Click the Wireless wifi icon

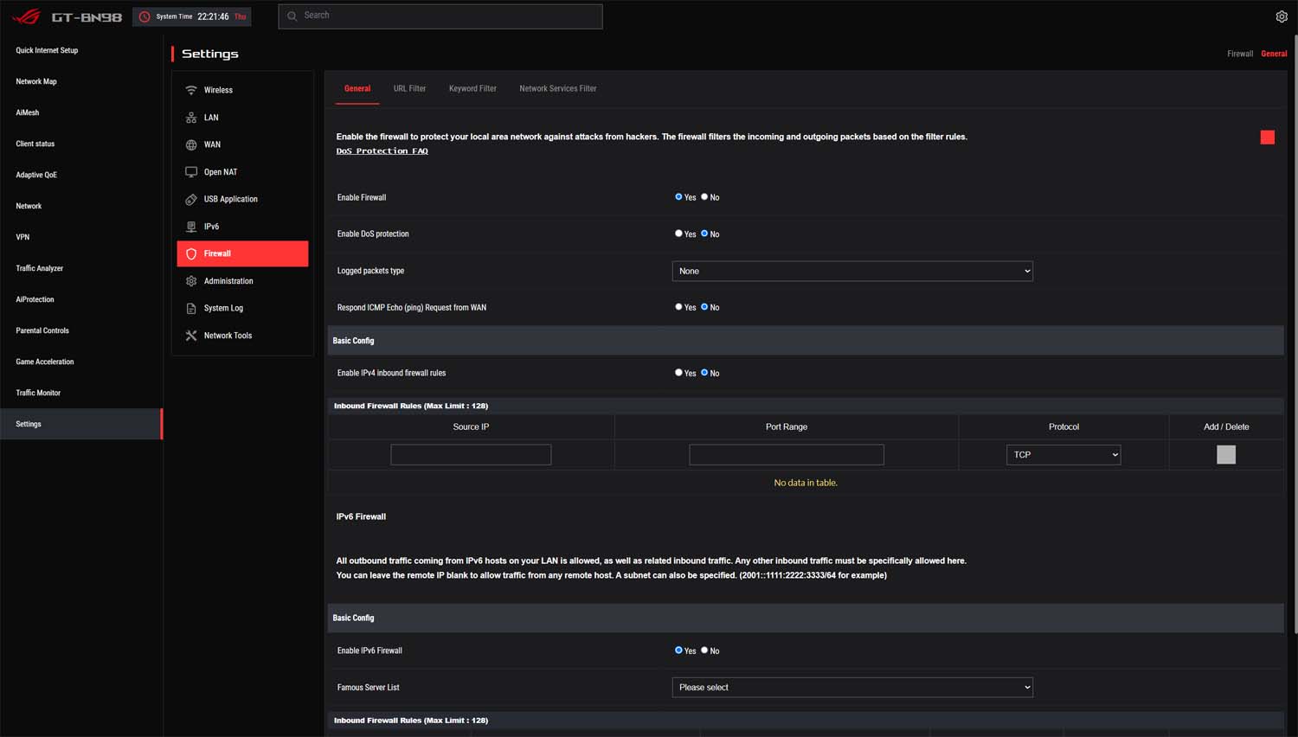(191, 90)
